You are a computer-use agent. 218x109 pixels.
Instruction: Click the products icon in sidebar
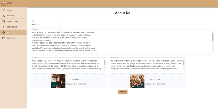[x=3, y=16]
